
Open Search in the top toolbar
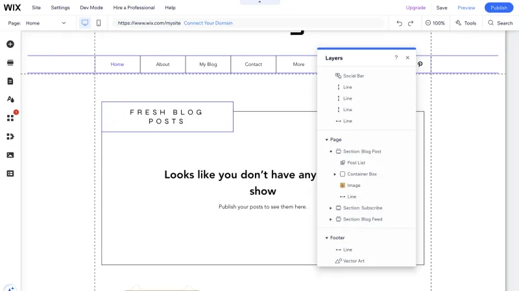point(500,23)
